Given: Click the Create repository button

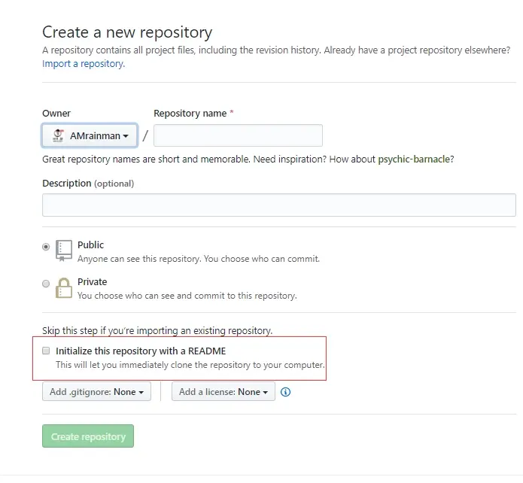Looking at the screenshot, I should 88,436.
